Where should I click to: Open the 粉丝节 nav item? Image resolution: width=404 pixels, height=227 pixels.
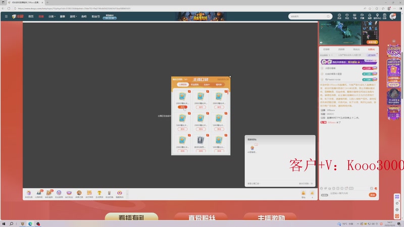(95, 16)
